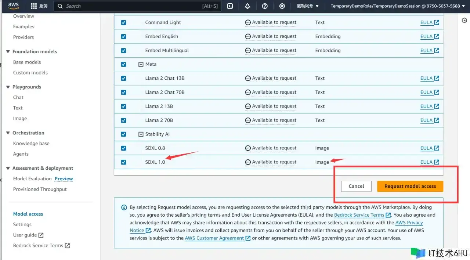Screen dimensions: 470x260
Task: Open the help question mark icon
Action: pos(265,6)
